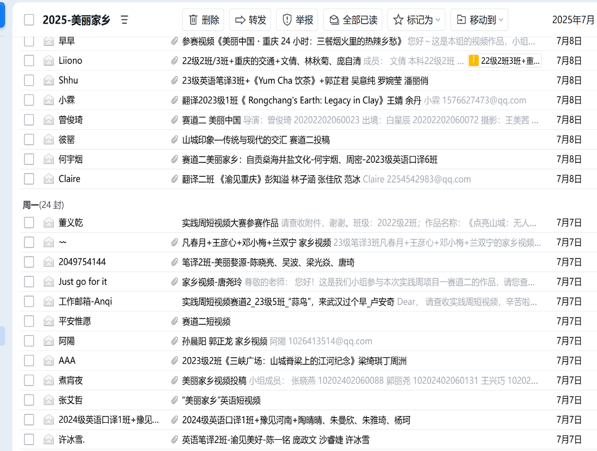Mark all as read with 全部已读
The height and width of the screenshot is (451, 597).
(353, 20)
